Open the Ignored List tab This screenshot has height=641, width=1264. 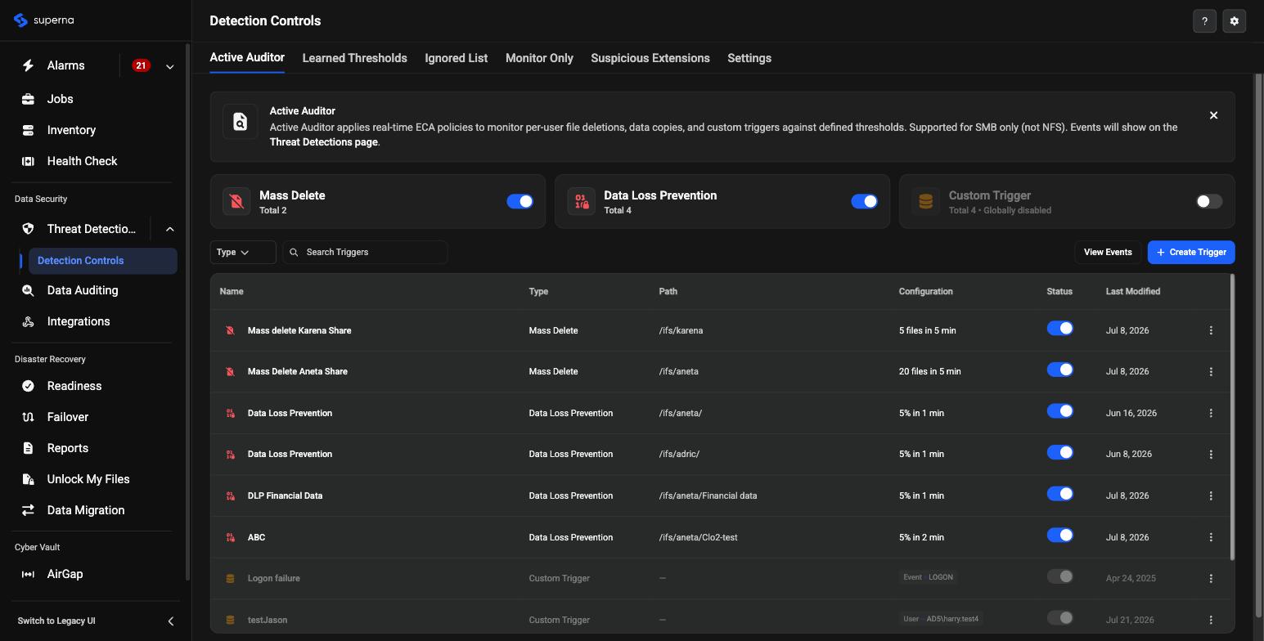(456, 58)
